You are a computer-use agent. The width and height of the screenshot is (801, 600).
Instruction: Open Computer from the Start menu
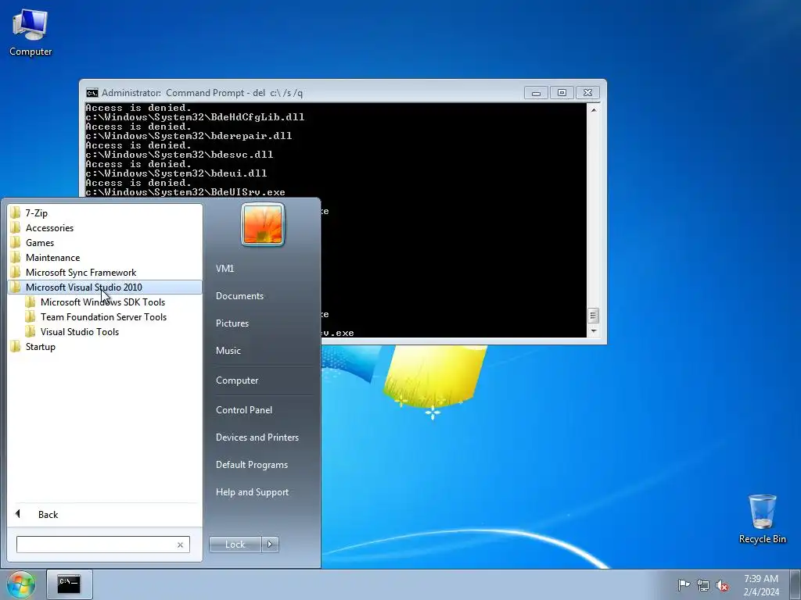pos(237,380)
